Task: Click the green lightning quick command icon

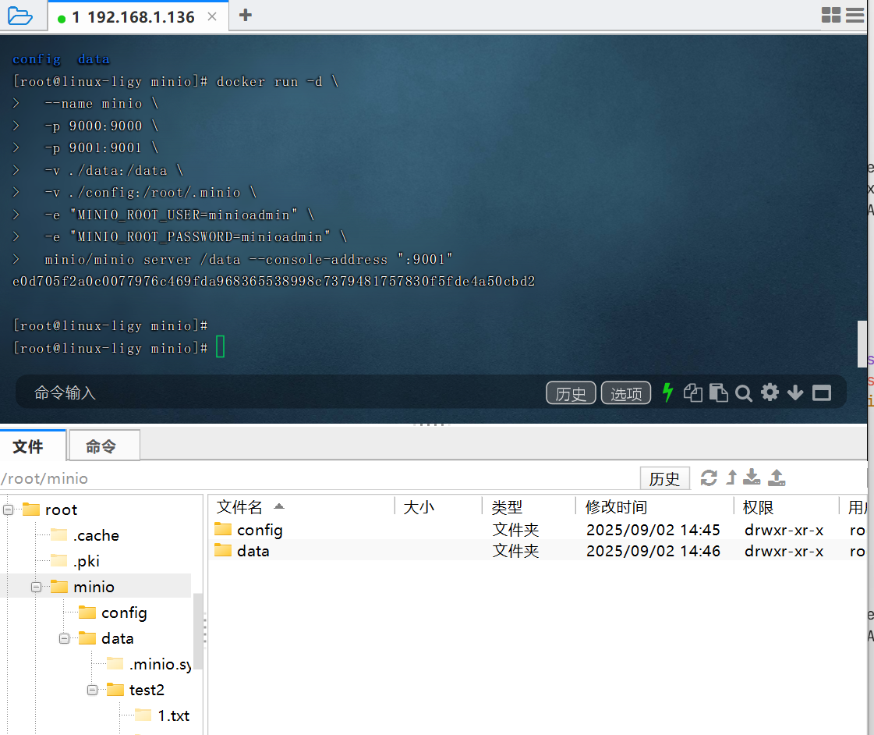Action: (x=667, y=392)
